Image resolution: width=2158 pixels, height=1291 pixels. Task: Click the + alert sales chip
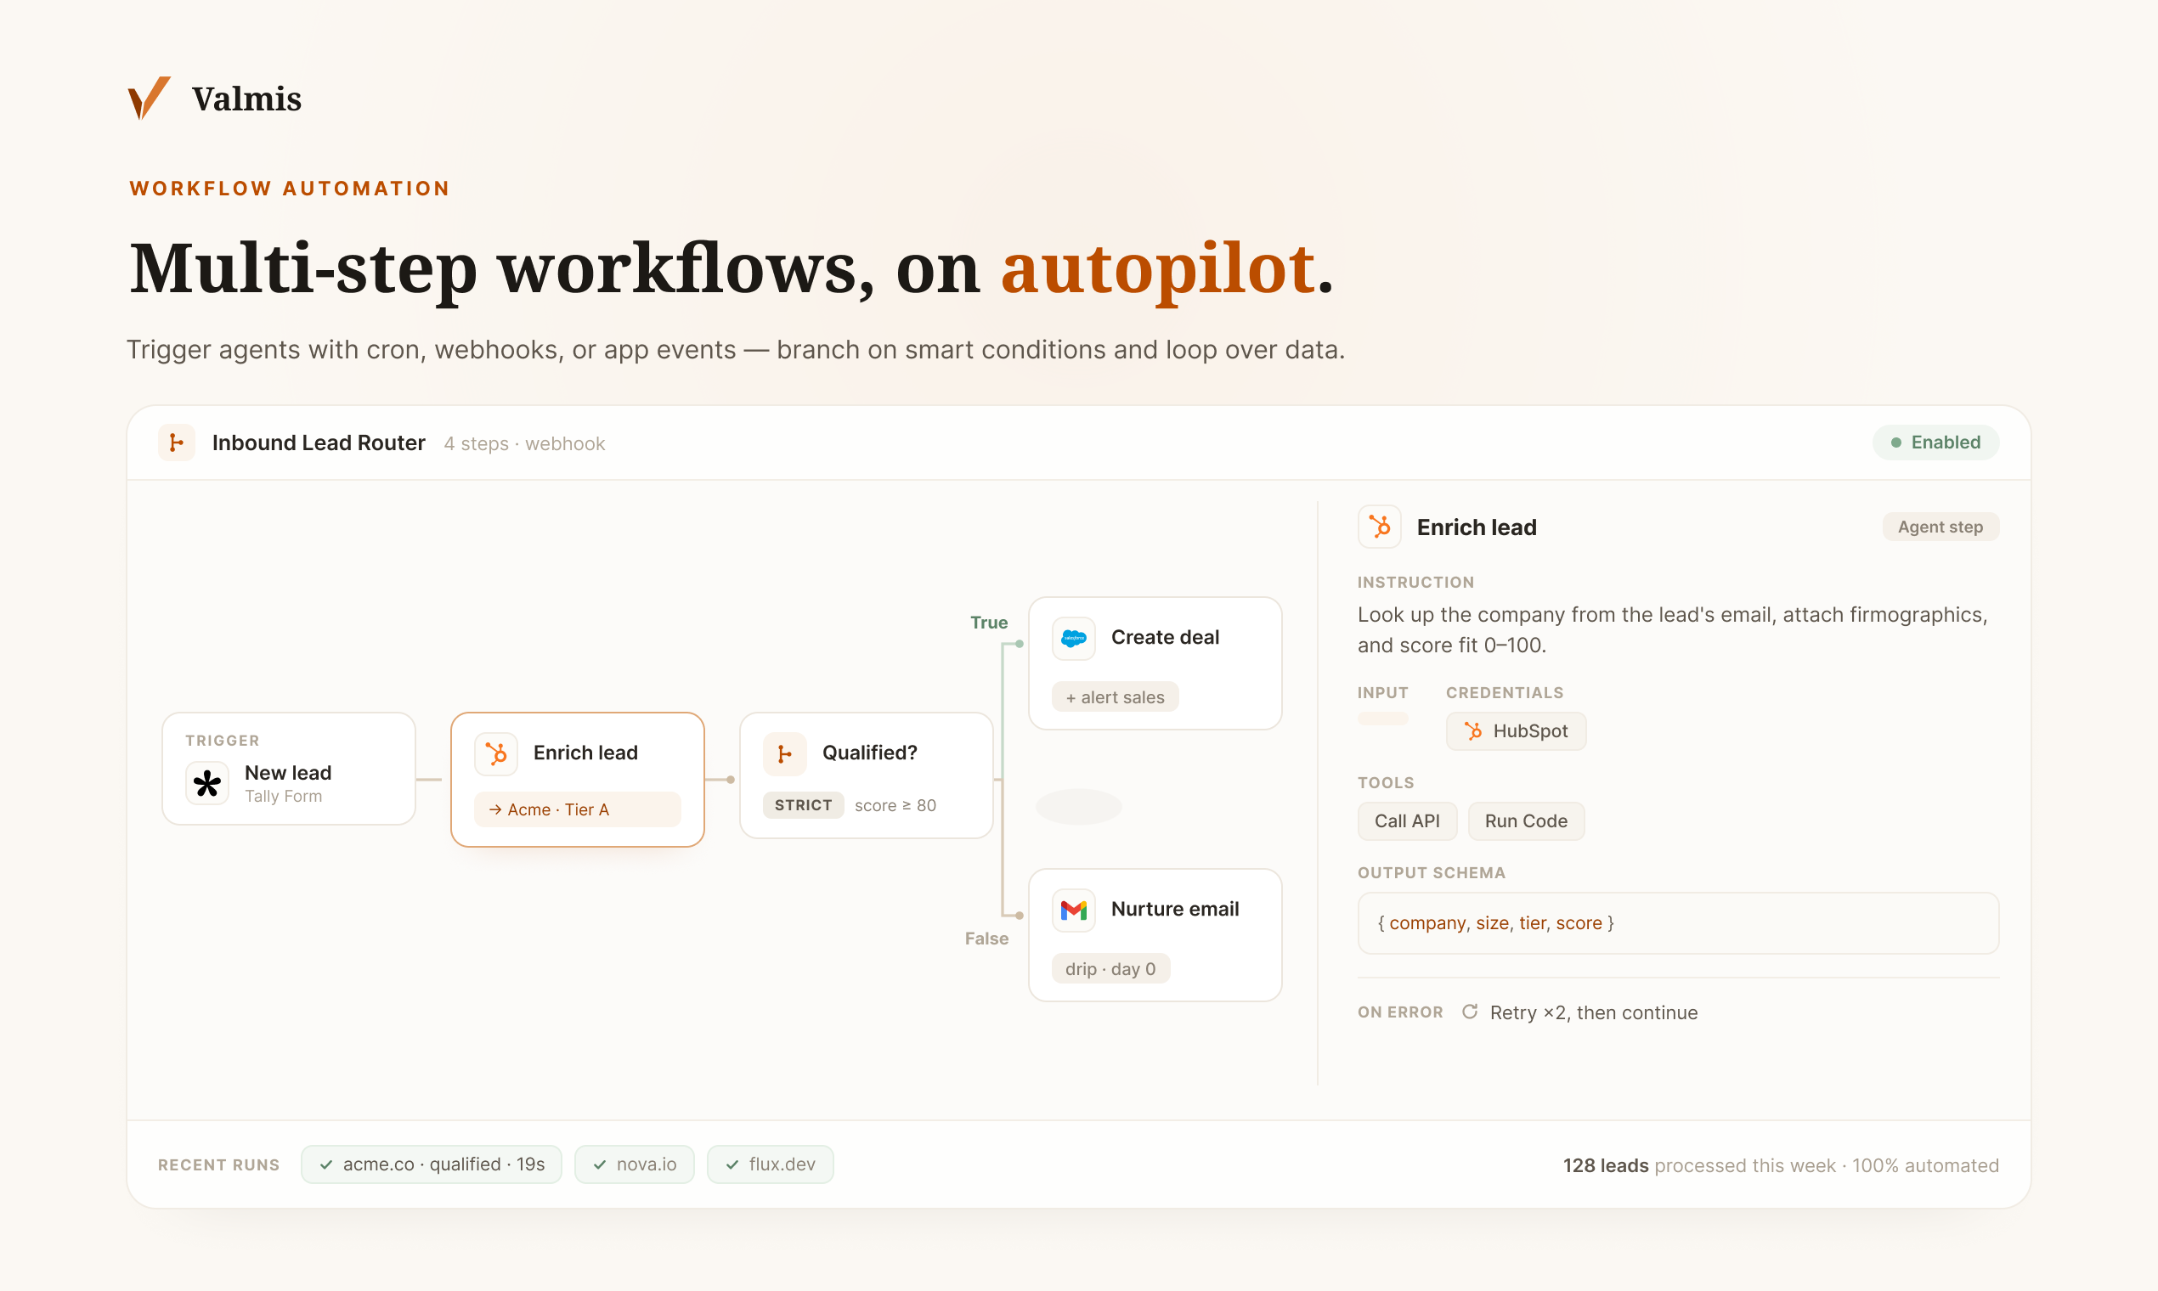1115,696
